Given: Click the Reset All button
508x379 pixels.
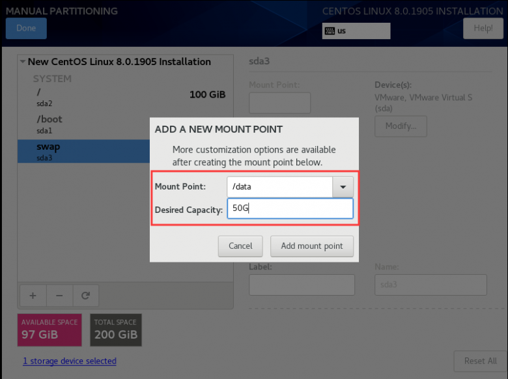Looking at the screenshot, I should [x=481, y=361].
